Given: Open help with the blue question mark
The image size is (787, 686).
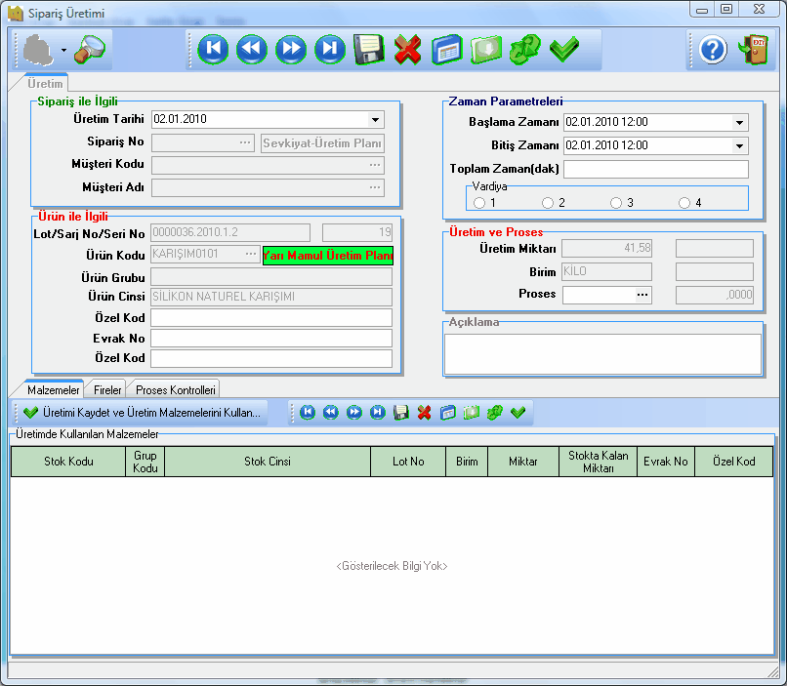Looking at the screenshot, I should (713, 50).
